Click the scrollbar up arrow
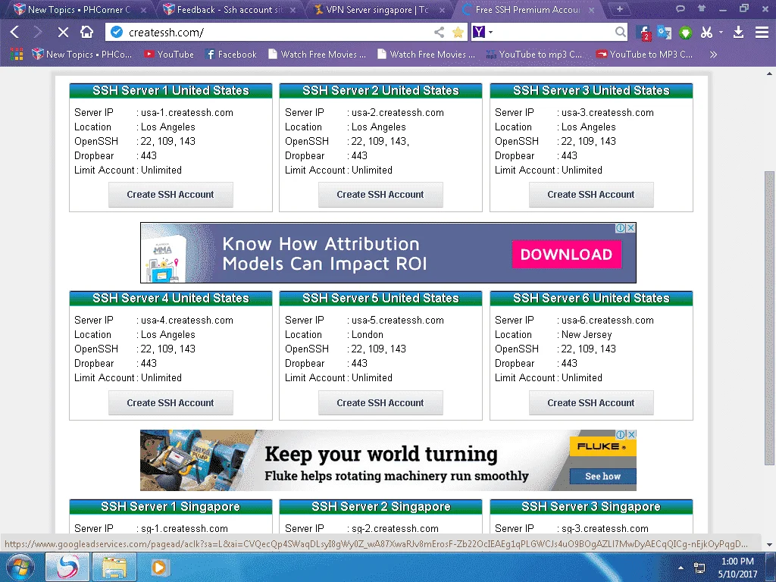776x582 pixels. (769, 74)
